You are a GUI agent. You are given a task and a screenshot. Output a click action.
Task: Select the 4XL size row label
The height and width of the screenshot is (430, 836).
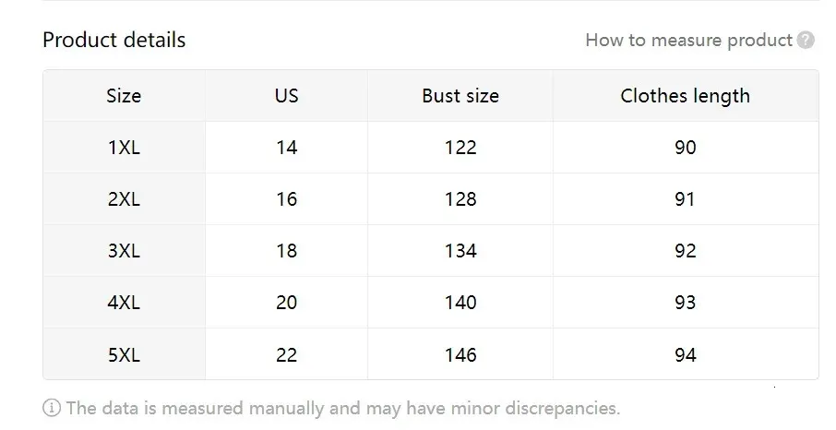124,303
